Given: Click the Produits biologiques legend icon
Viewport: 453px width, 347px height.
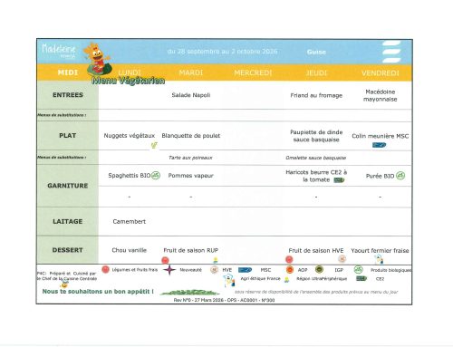Looking at the screenshot, I should pos(358,269).
